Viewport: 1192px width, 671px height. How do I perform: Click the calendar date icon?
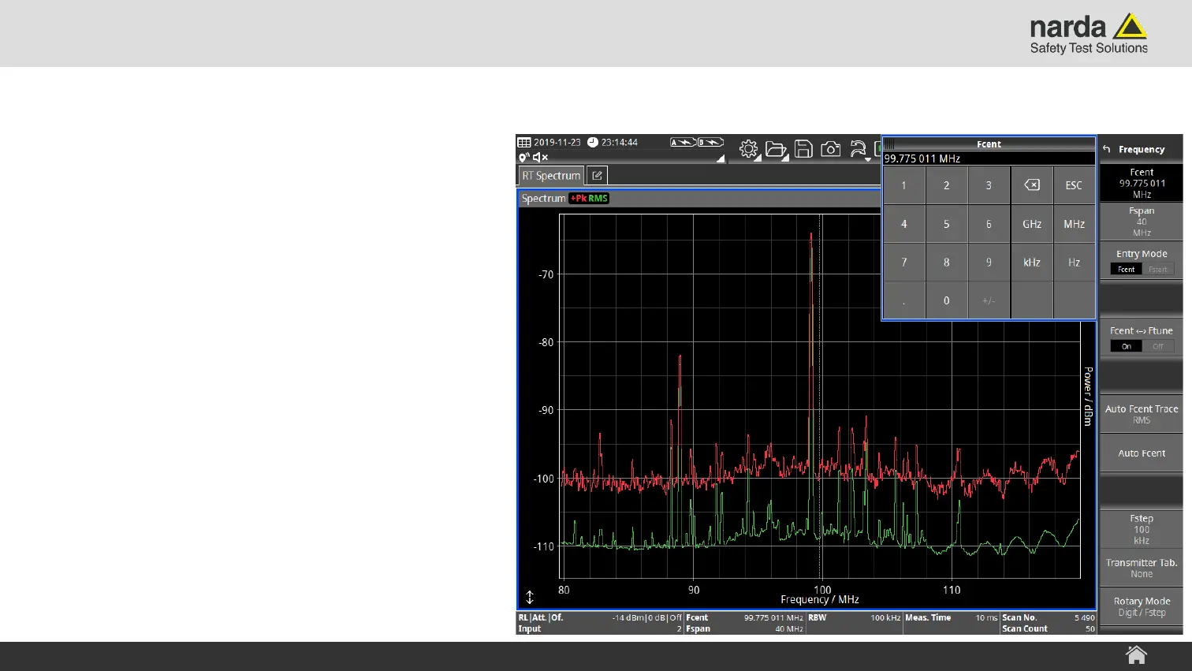(x=524, y=143)
